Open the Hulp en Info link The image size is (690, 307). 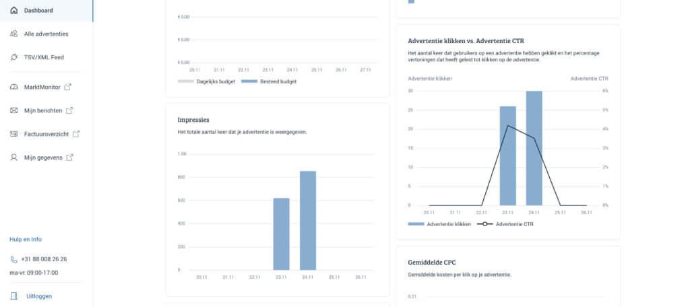[x=26, y=239]
